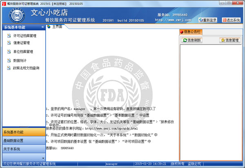The width and height of the screenshot is (245, 168).
Task: Maximize the application window
Action: pos(229,3)
